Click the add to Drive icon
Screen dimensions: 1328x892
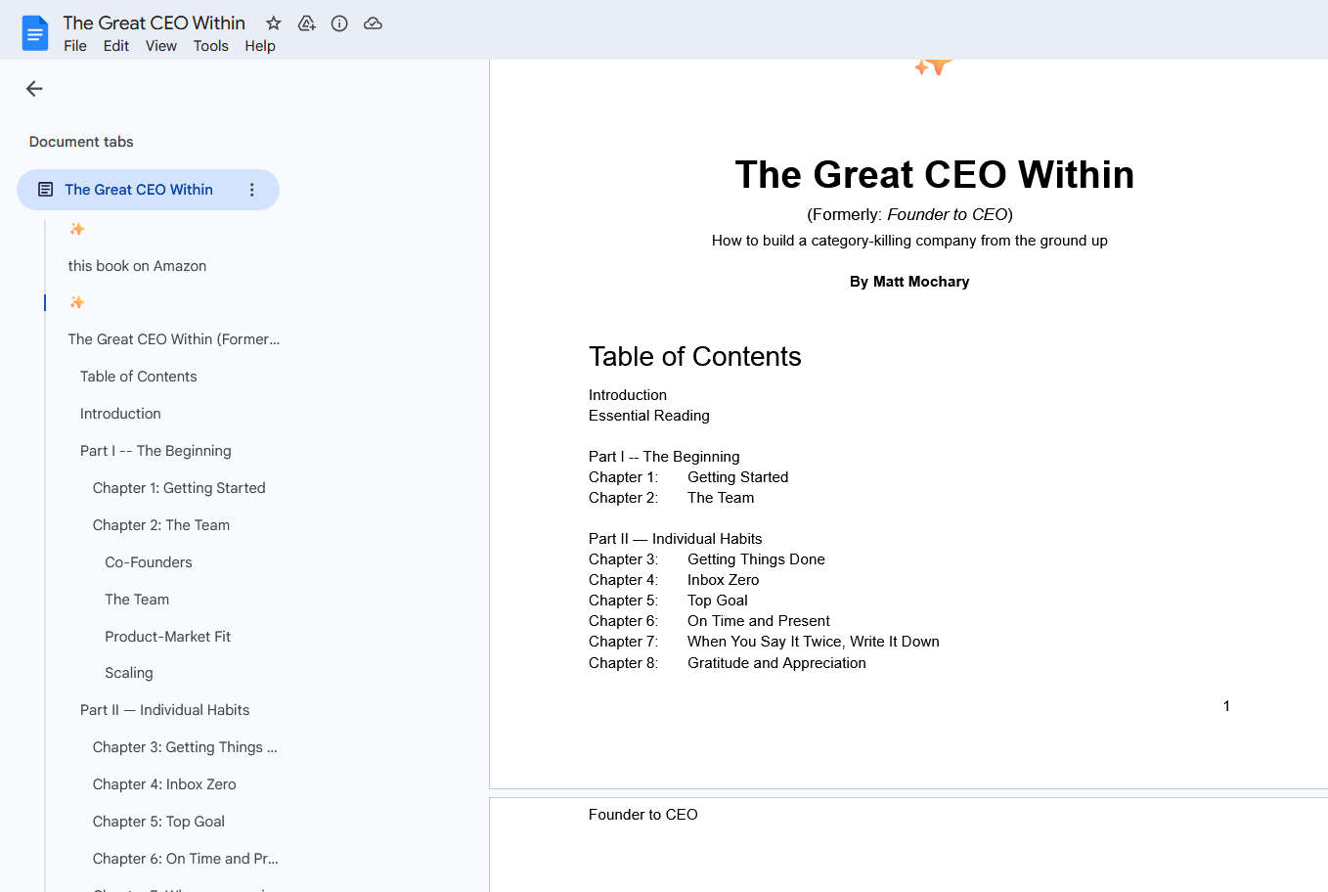307,23
